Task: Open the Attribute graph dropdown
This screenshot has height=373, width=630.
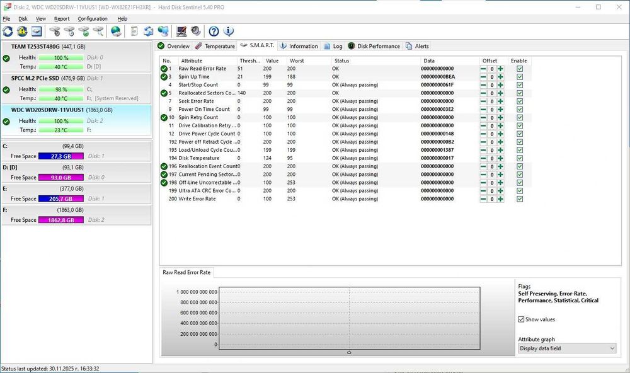Action: pos(567,348)
